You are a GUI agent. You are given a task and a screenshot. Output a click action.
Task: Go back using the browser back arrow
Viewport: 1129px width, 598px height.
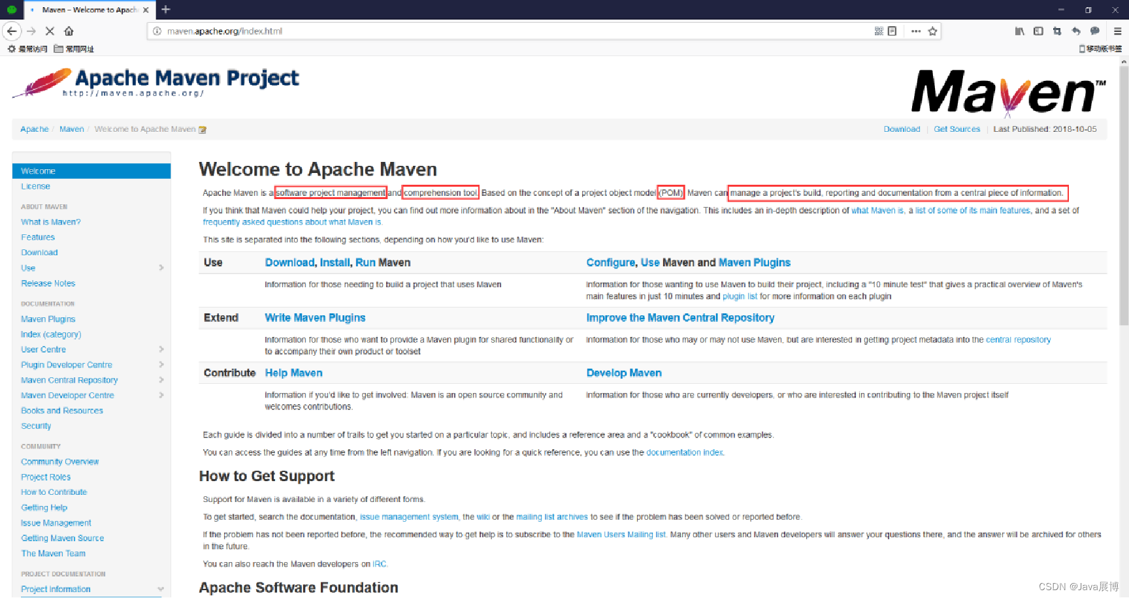pos(12,31)
